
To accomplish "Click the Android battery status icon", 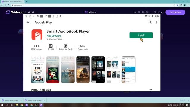I will [153, 16].
